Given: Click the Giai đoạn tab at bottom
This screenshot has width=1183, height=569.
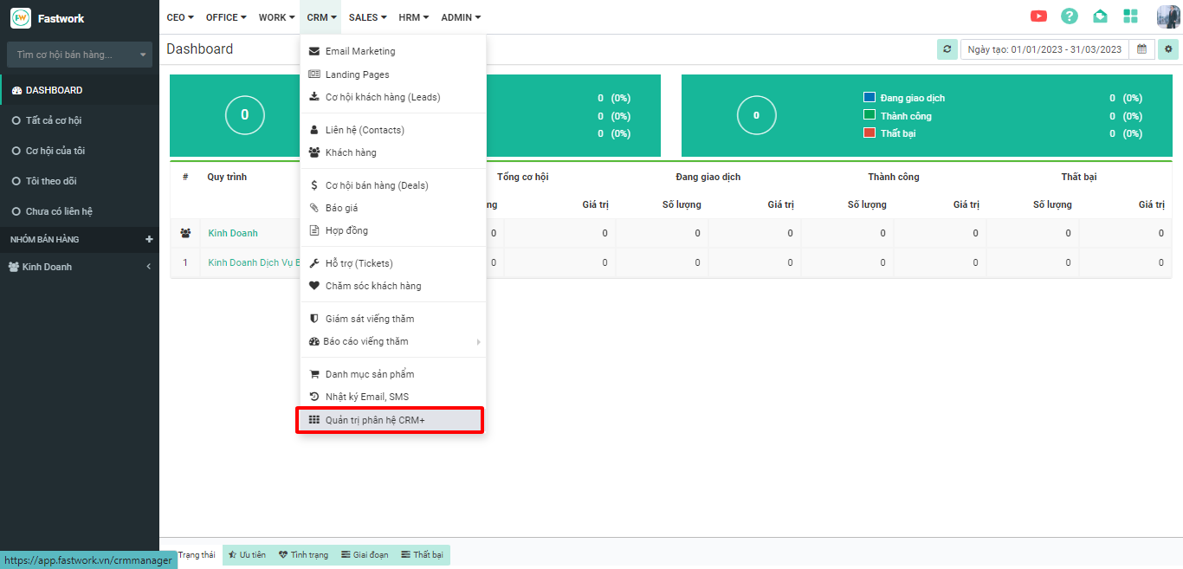Looking at the screenshot, I should [365, 554].
